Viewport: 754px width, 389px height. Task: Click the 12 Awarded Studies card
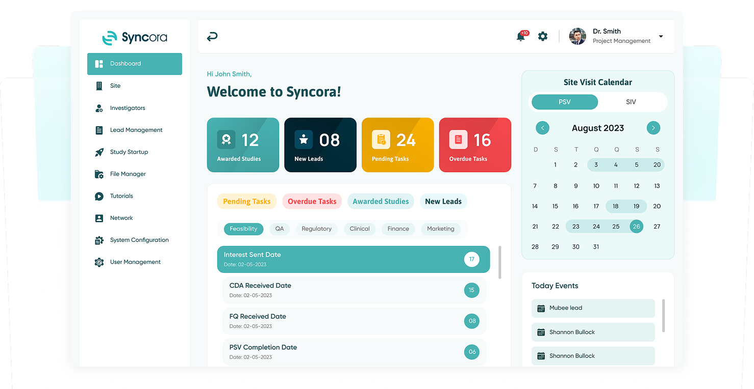click(x=243, y=145)
